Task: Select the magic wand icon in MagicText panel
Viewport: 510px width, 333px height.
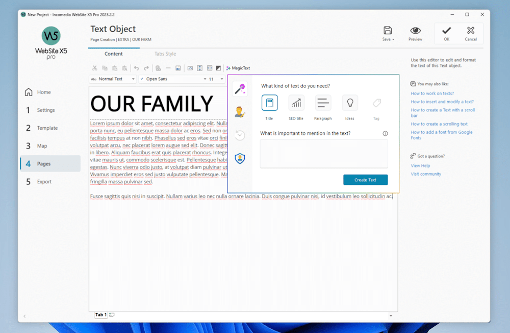Action: 240,89
